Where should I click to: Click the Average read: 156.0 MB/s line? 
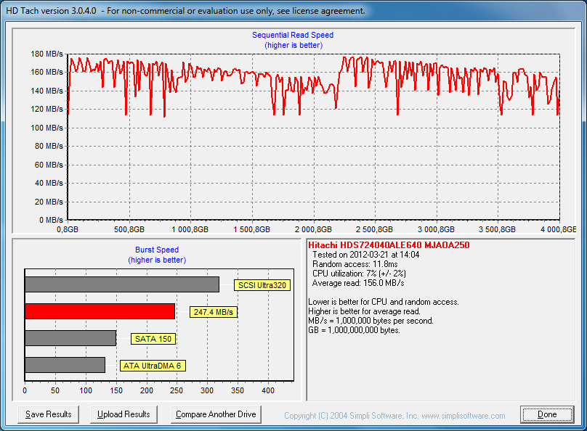358,283
